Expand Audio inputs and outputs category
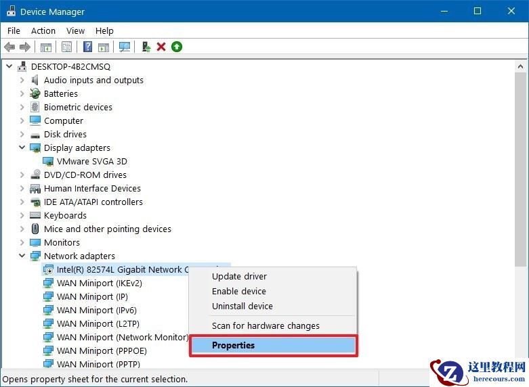 tap(22, 80)
